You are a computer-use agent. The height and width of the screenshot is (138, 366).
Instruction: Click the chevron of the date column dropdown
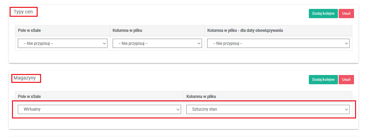[346, 43]
